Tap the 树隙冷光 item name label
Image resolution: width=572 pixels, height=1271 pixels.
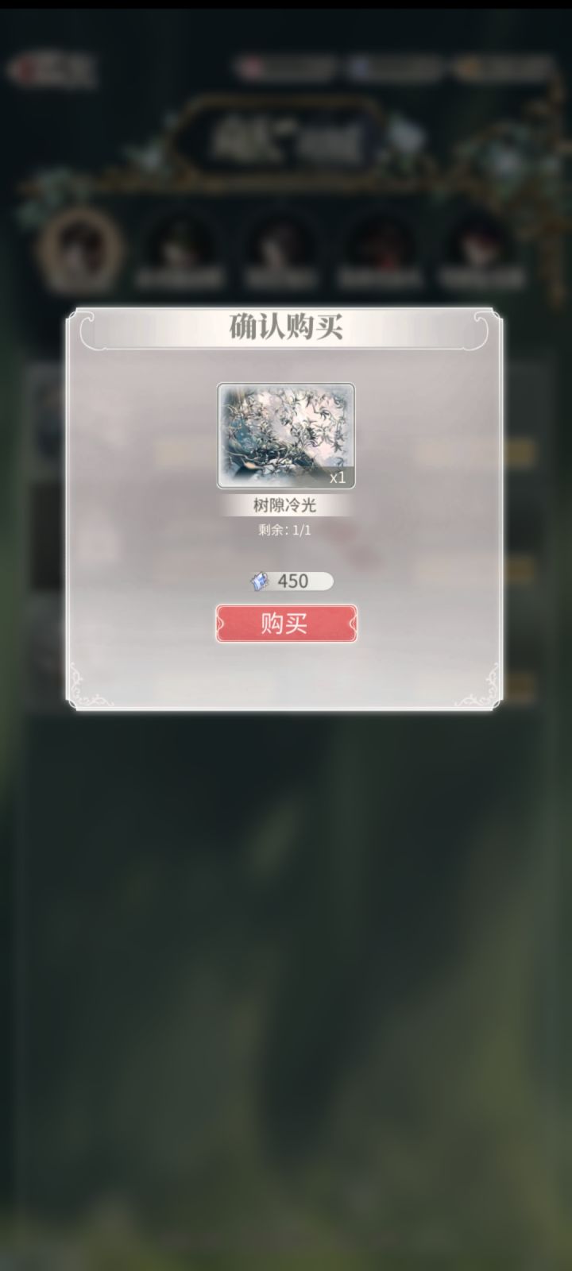pyautogui.click(x=285, y=506)
